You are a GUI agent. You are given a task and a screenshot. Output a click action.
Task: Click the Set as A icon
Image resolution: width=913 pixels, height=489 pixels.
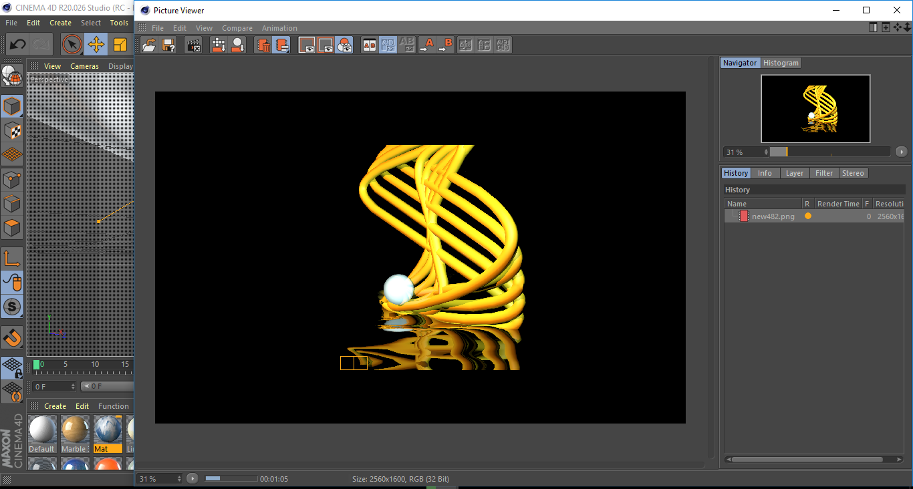coord(426,45)
